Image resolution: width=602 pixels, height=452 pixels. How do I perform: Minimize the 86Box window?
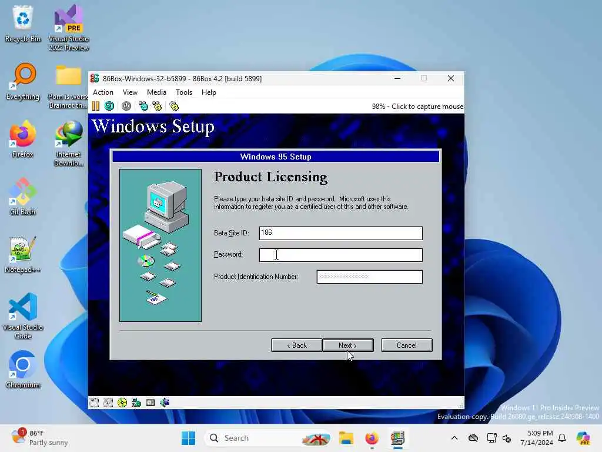pyautogui.click(x=397, y=78)
